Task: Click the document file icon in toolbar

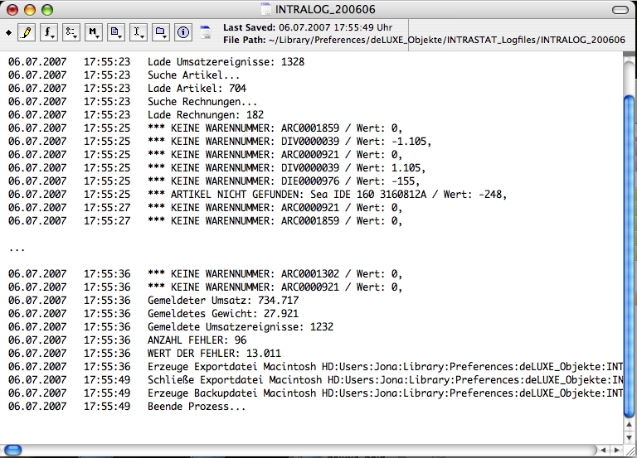Action: tap(206, 32)
